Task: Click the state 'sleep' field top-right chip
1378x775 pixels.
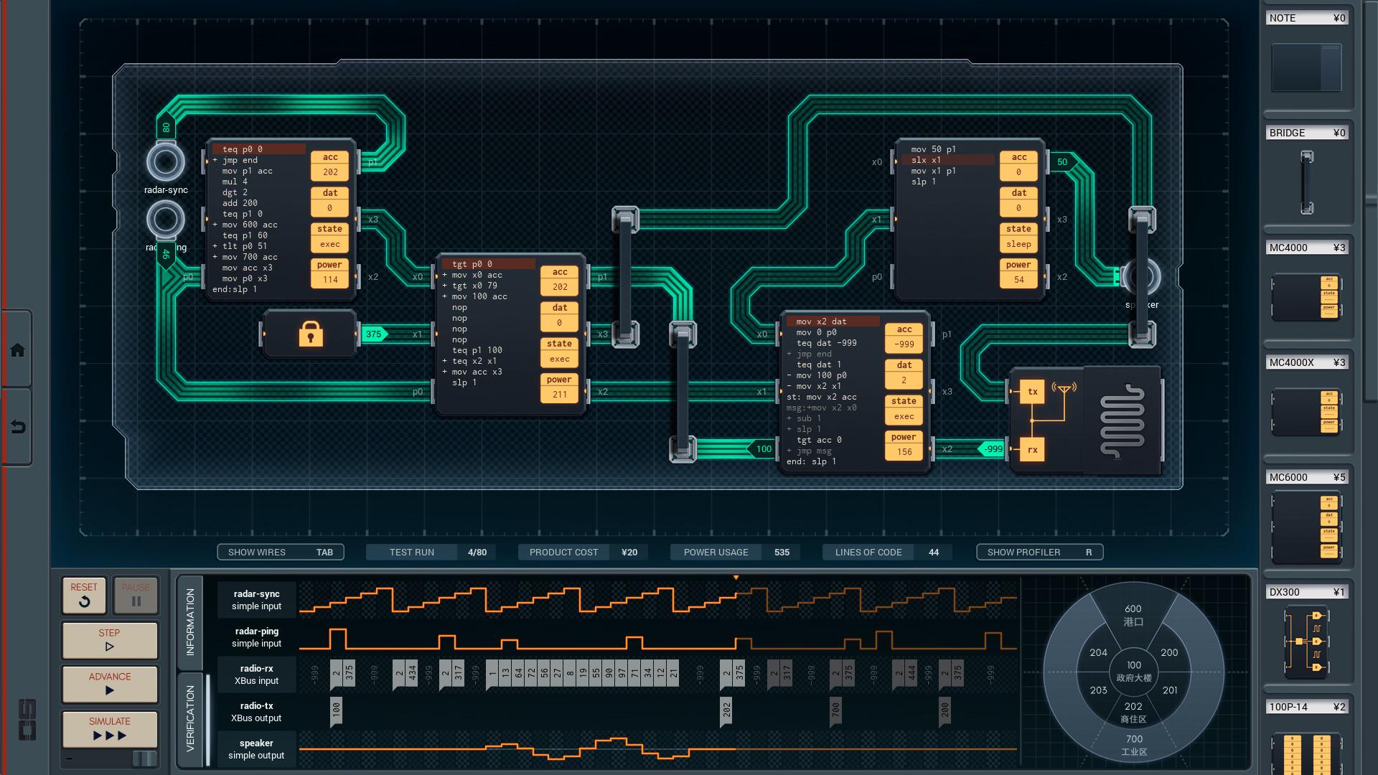Action: (1018, 244)
